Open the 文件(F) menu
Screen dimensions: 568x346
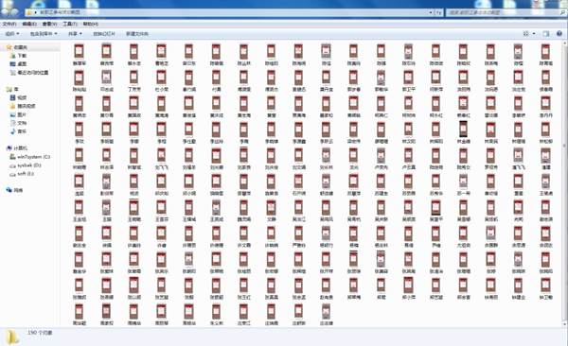pyautogui.click(x=9, y=24)
